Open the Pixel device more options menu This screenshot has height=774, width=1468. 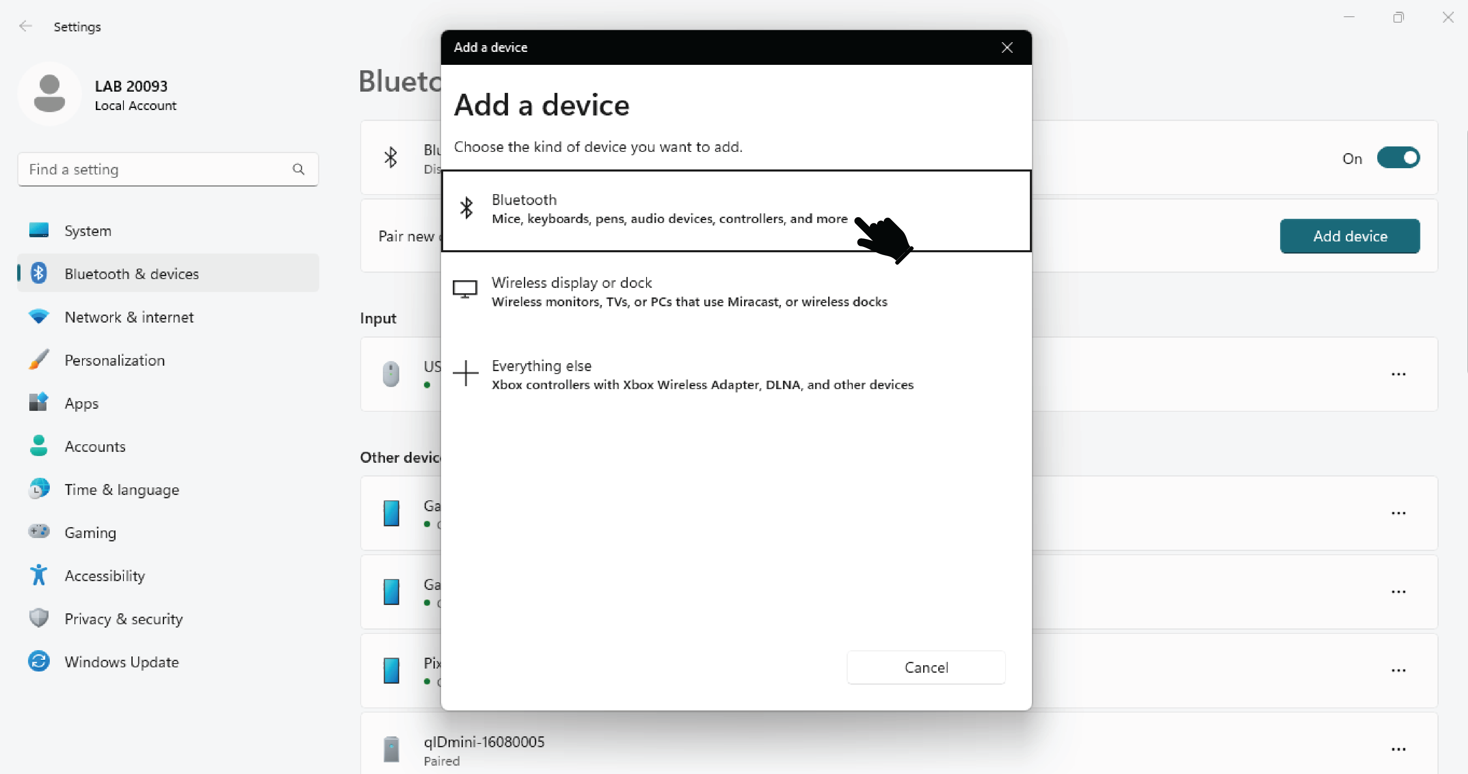coord(1398,670)
